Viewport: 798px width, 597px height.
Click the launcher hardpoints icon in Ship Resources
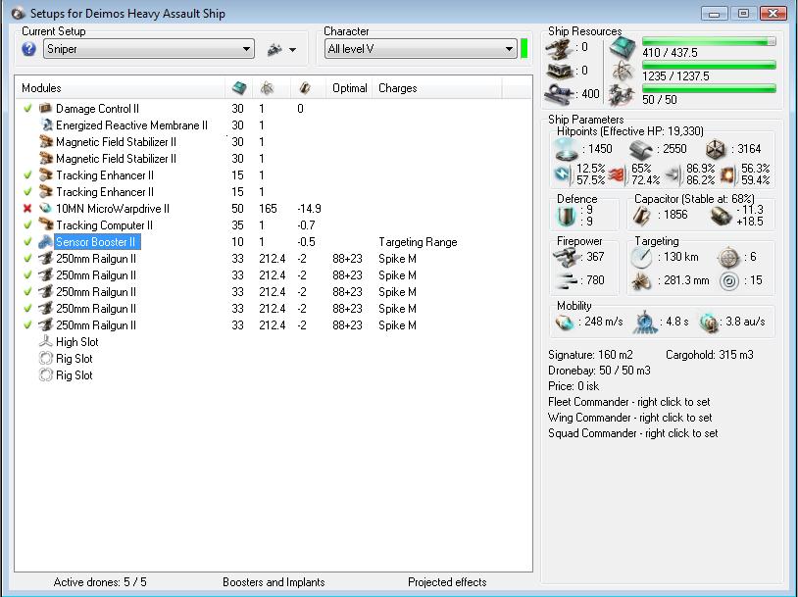[559, 71]
